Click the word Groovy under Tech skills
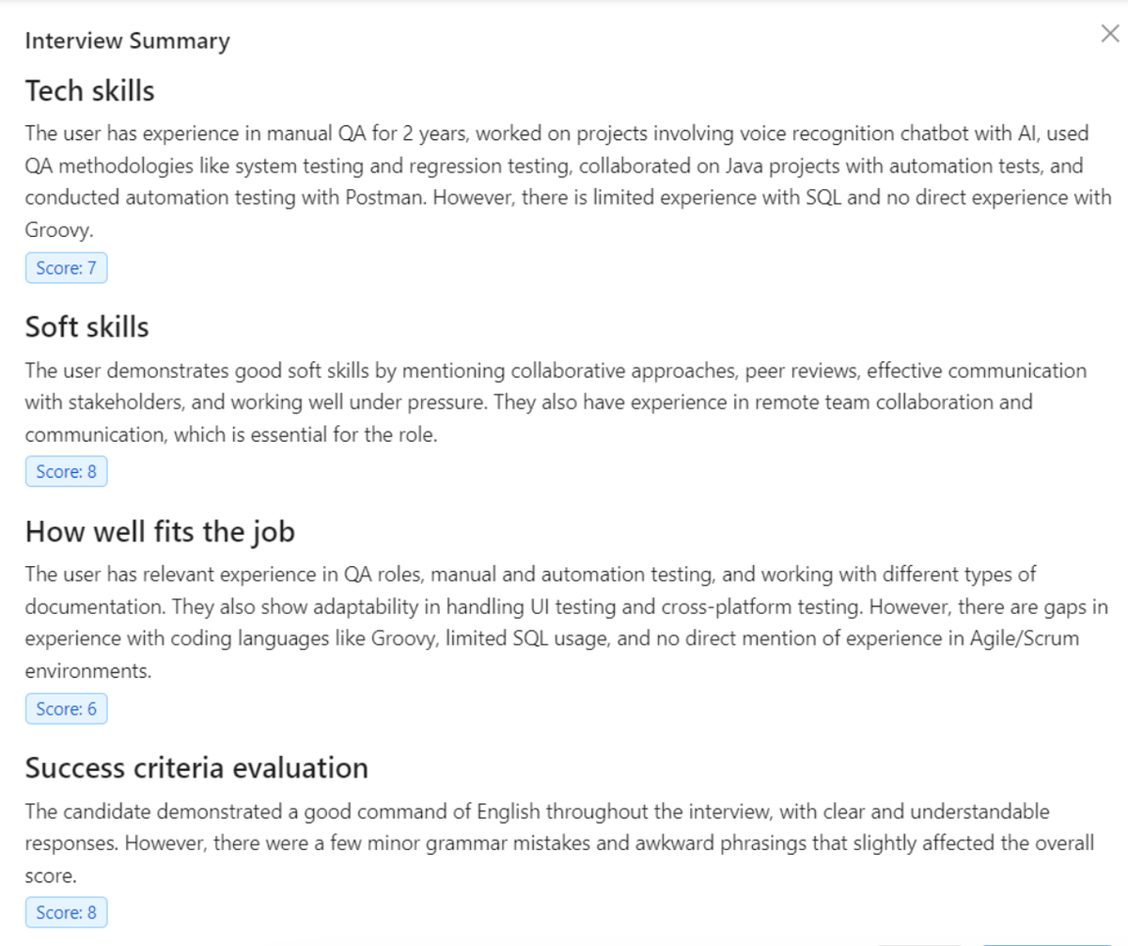The width and height of the screenshot is (1128, 946). pos(58,229)
